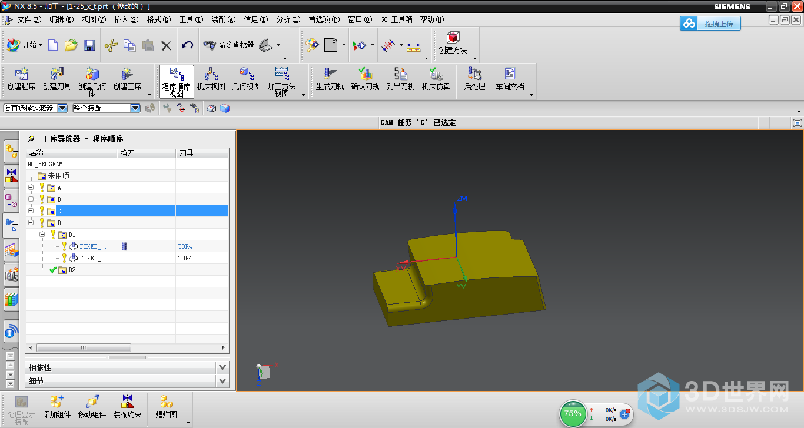The height and width of the screenshot is (428, 804).
Task: Collapse program group D1
Action: coord(42,235)
